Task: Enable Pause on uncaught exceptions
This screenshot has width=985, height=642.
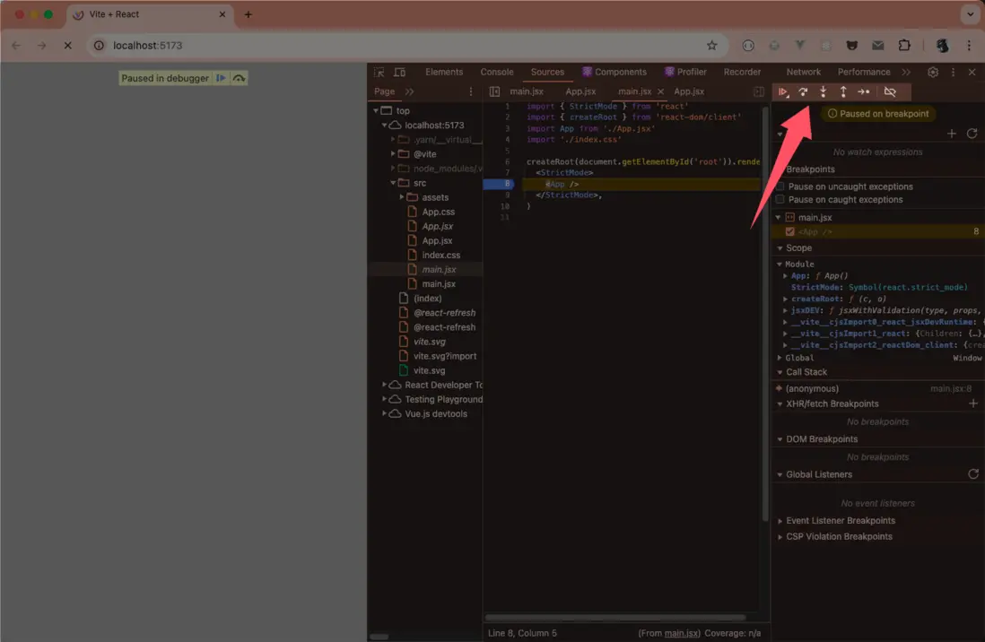Action: 780,187
